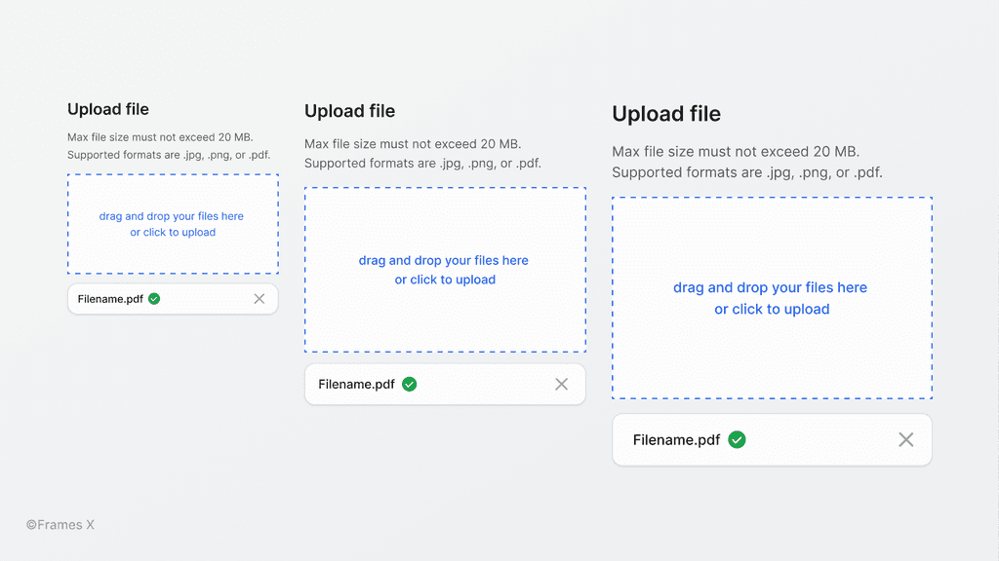Select the largest Upload file heading
The image size is (999, 561).
click(x=666, y=114)
